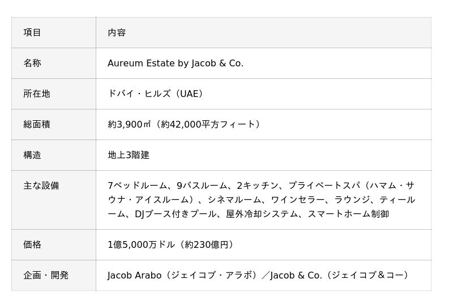This screenshot has width=453, height=308.
Task: Click the 約3,900㎡ area value
Action: tap(129, 124)
